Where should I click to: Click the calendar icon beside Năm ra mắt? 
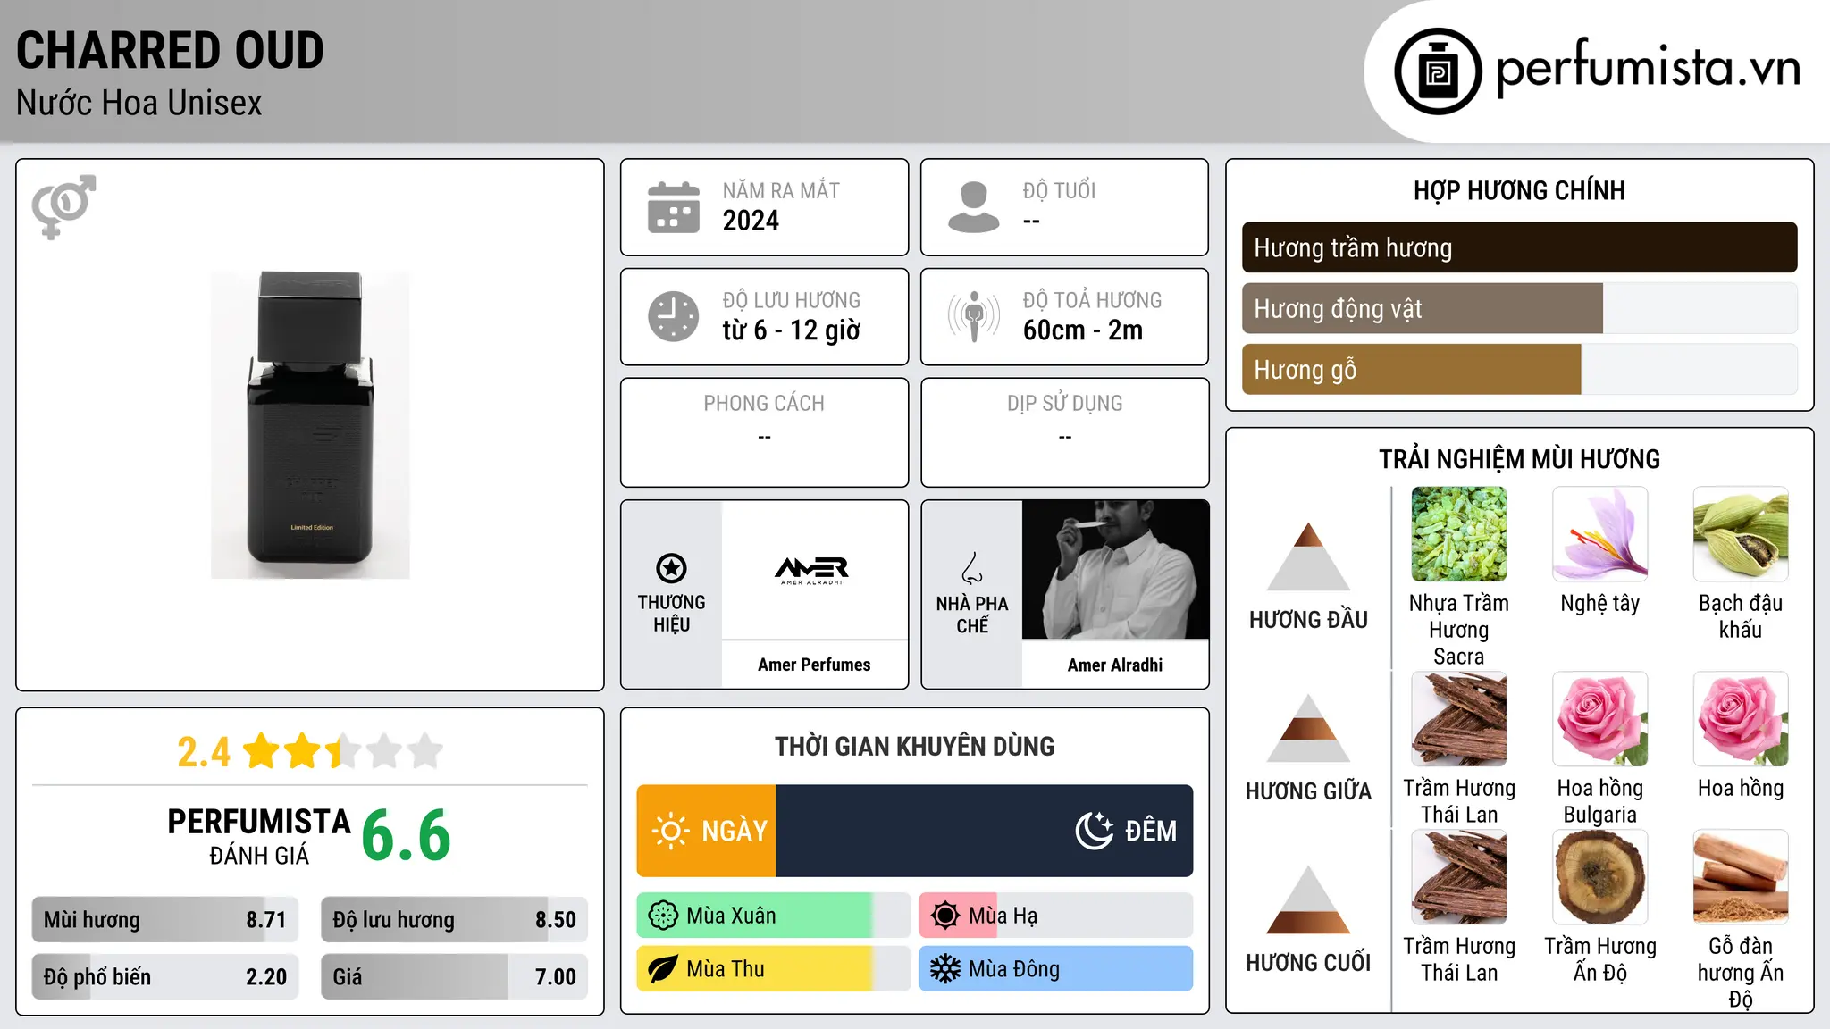coord(674,207)
